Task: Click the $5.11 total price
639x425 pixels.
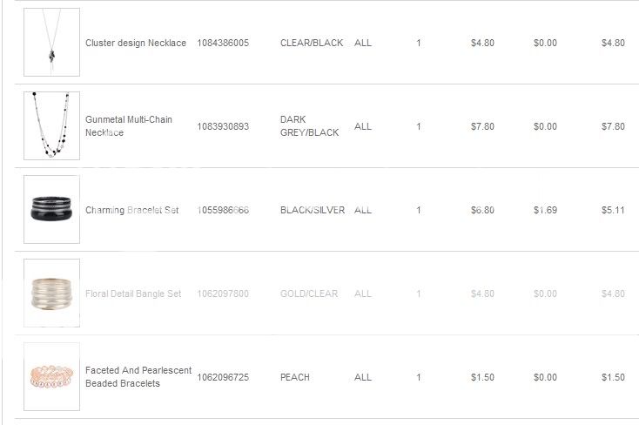Action: [613, 210]
